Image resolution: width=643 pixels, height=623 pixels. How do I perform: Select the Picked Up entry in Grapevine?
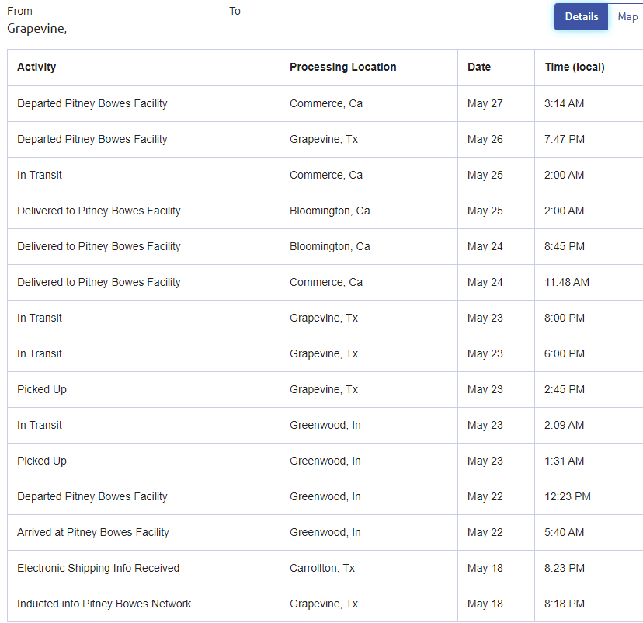[x=42, y=389]
